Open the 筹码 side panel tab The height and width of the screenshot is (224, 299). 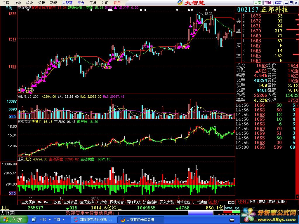click(272, 202)
